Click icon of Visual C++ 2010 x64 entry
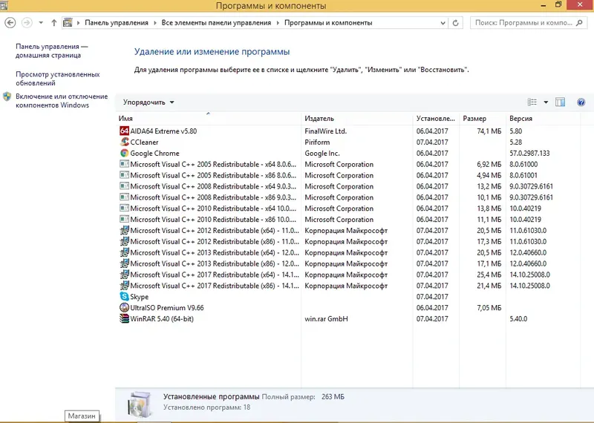This screenshot has width=594, height=423. [x=124, y=208]
